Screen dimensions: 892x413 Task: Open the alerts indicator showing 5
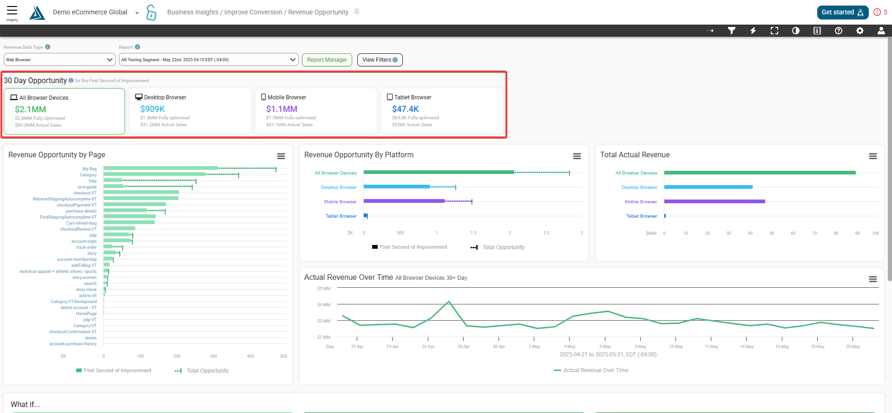pos(880,13)
